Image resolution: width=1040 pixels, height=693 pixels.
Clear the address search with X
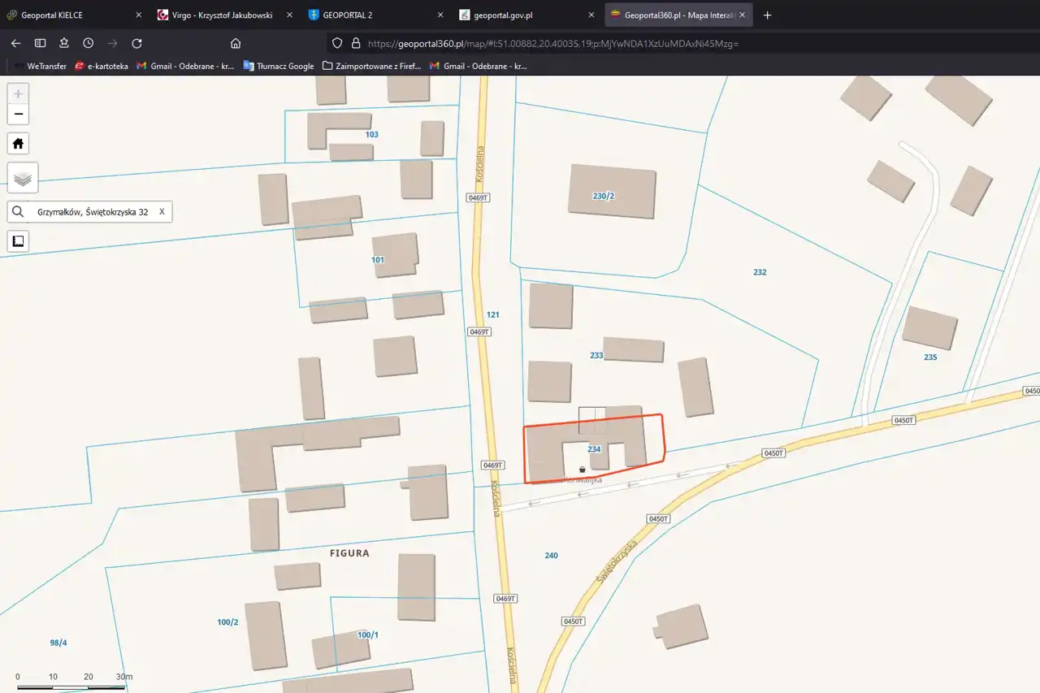coord(162,212)
